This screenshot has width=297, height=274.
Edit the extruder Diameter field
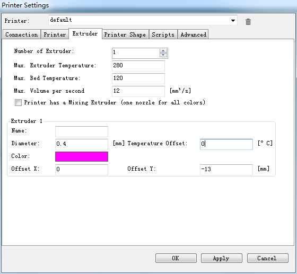82,144
